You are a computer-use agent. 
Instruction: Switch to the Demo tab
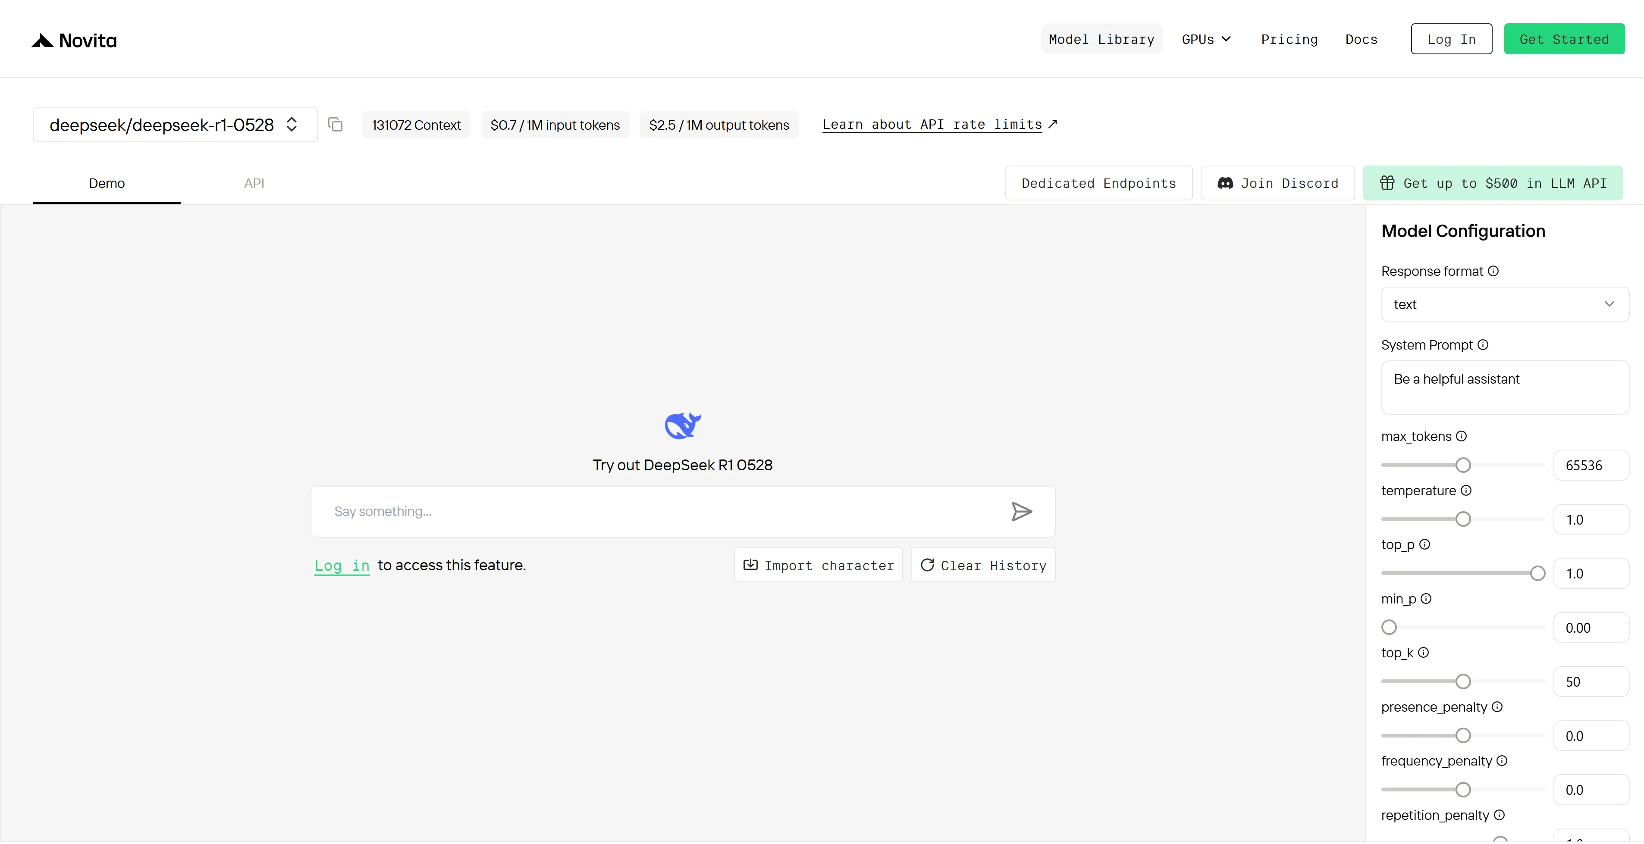[x=107, y=184]
